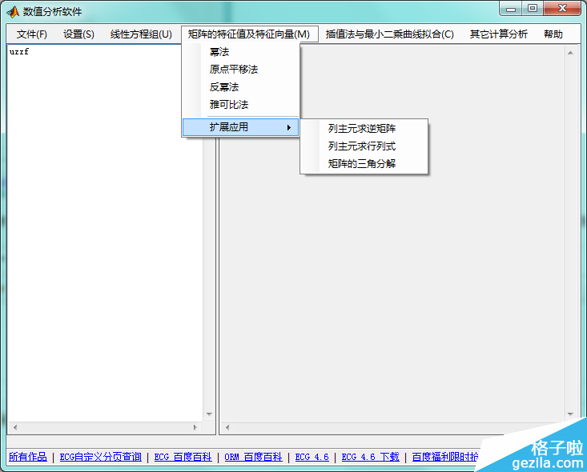Image resolution: width=587 pixels, height=472 pixels.
Task: Choose 列主元求行列式 submenu item
Action: pos(361,146)
